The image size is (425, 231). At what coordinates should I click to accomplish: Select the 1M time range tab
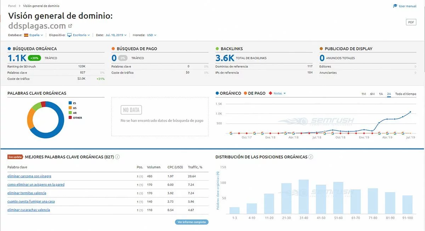pos(364,94)
